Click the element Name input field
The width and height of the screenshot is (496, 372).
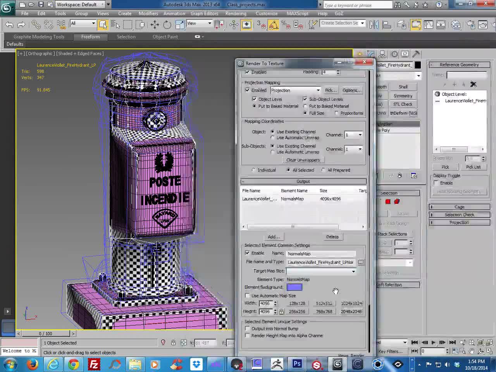point(320,254)
